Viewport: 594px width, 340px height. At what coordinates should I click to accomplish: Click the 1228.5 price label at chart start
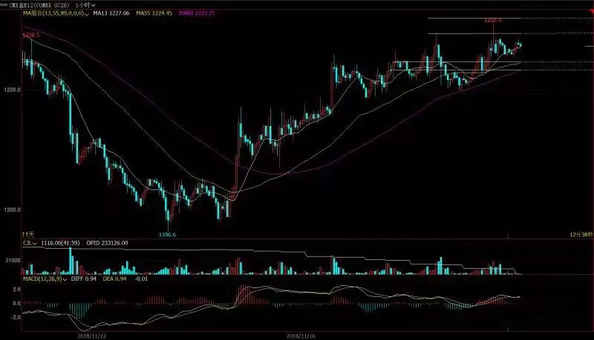click(x=30, y=35)
